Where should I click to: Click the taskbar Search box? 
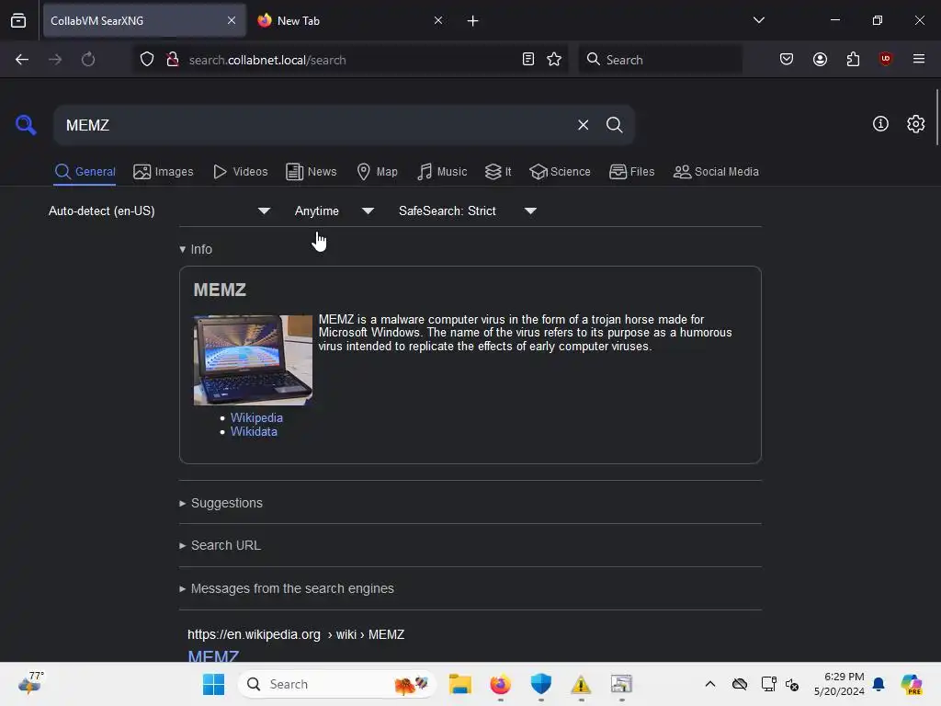coord(336,684)
